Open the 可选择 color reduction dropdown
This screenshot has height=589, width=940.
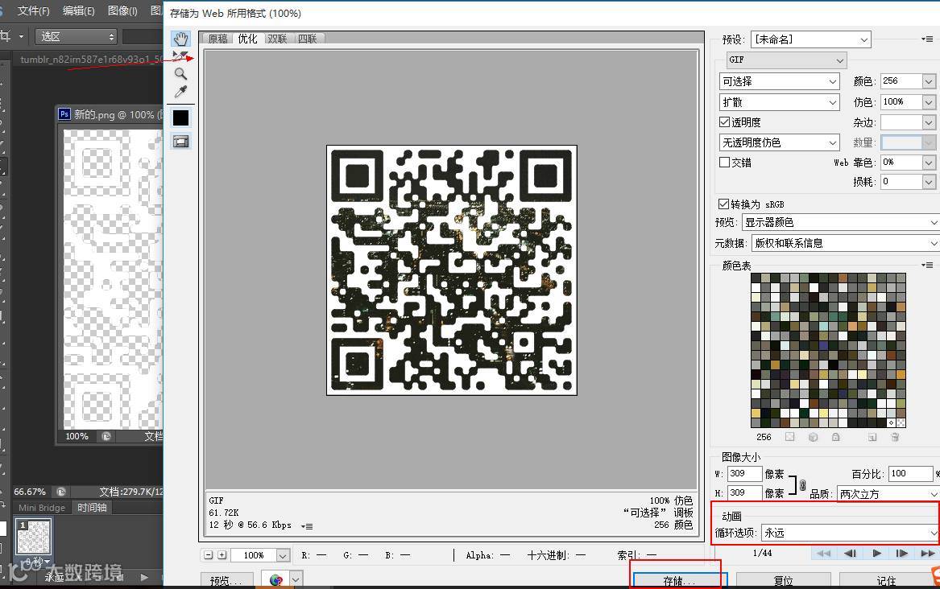tap(779, 81)
